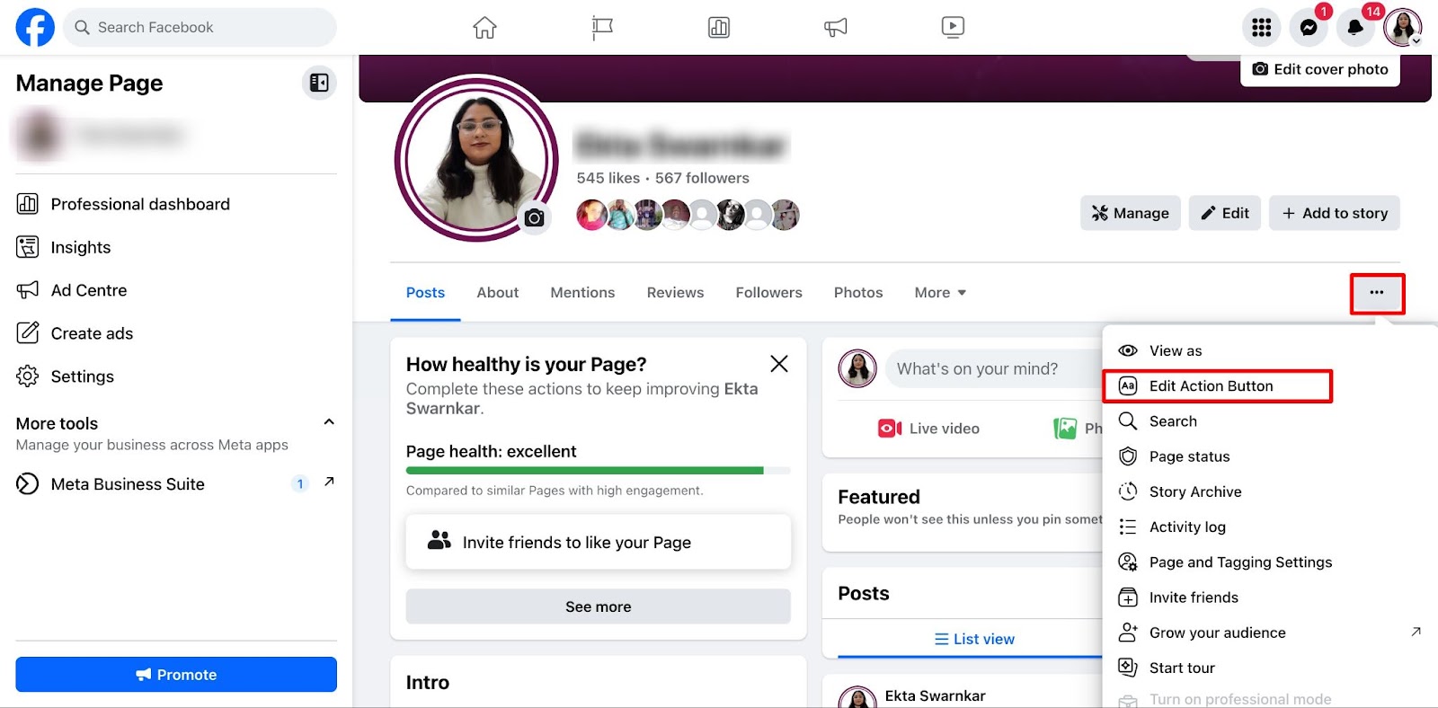Open the Ad Centre megaphone icon in top bar

[836, 28]
